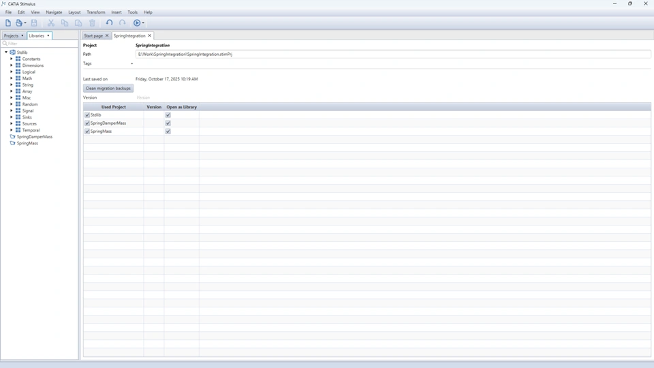654x368 pixels.
Task: Click the Random grid icon
Action: coord(18,104)
